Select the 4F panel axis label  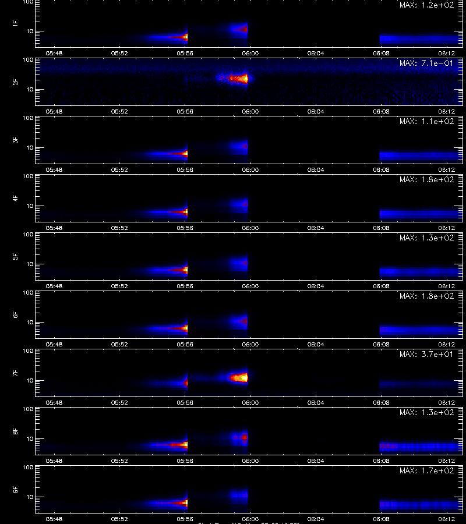pos(15,198)
